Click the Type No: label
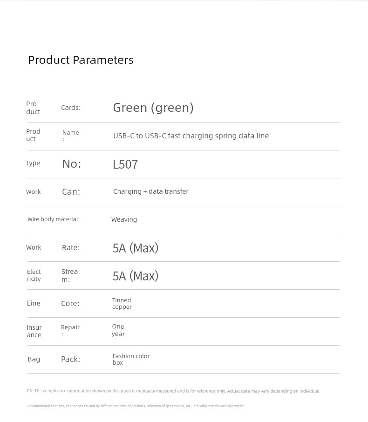Image resolution: width=368 pixels, height=422 pixels. pos(53,163)
